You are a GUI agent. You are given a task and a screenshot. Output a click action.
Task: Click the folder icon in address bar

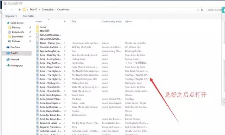click(x=24, y=9)
